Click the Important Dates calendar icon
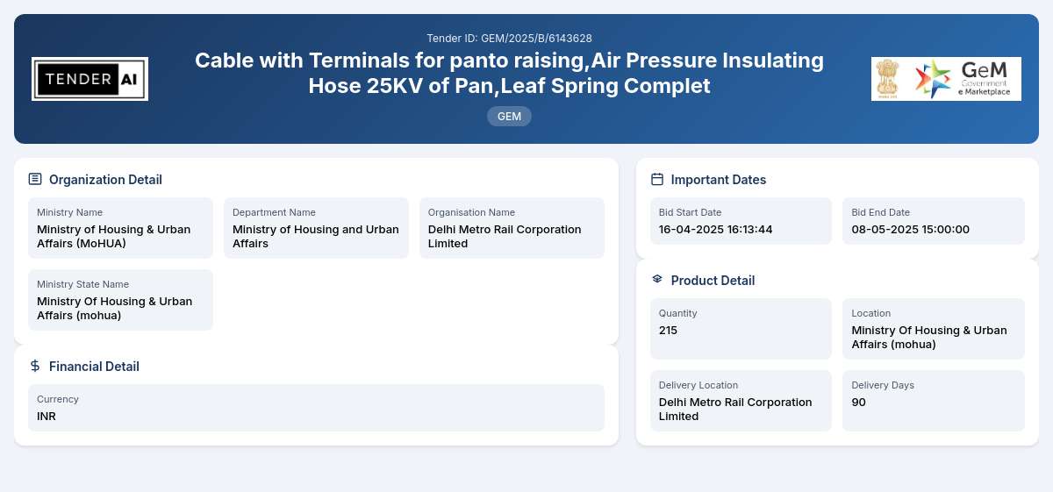1053x492 pixels. pyautogui.click(x=657, y=179)
